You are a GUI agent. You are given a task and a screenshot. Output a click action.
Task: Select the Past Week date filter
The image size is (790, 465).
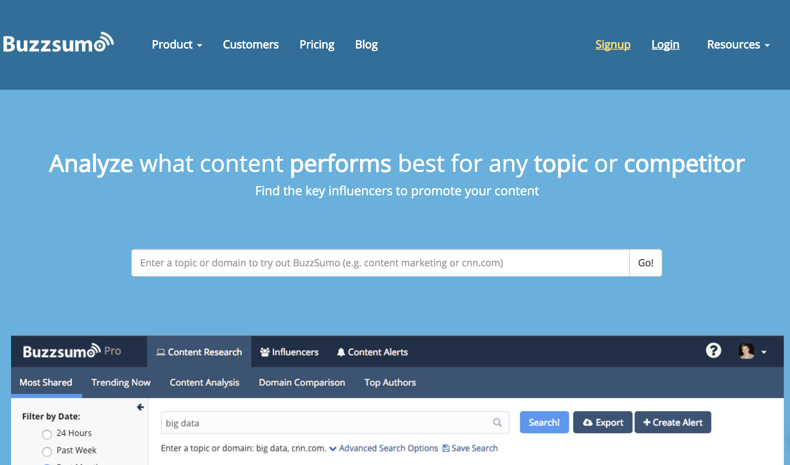47,451
